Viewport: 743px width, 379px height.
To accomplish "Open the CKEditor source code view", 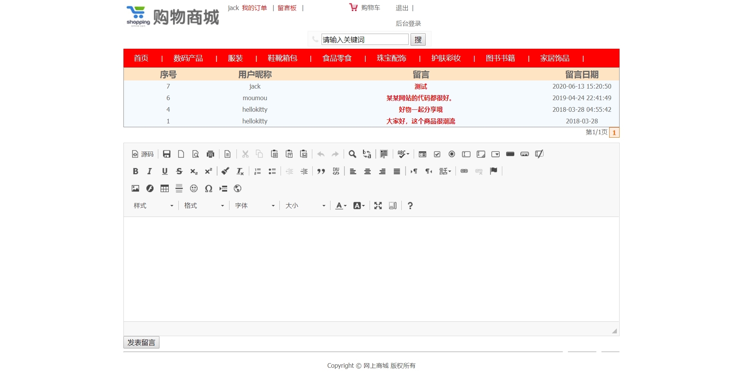I will 142,154.
